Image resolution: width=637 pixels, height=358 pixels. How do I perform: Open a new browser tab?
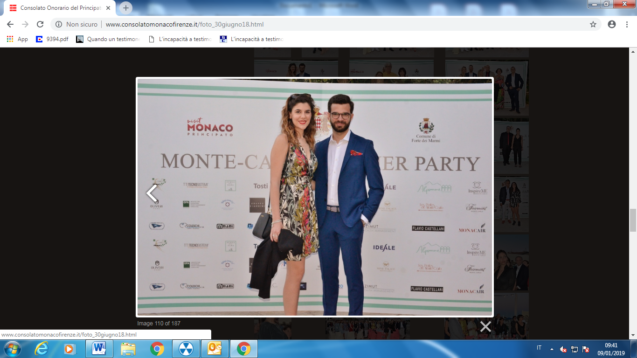coord(126,8)
